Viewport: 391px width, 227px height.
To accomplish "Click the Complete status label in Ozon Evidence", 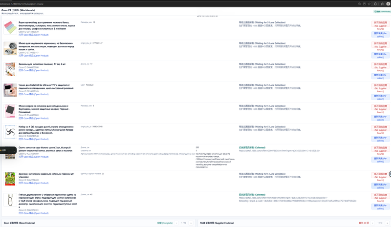I will coord(165,223).
